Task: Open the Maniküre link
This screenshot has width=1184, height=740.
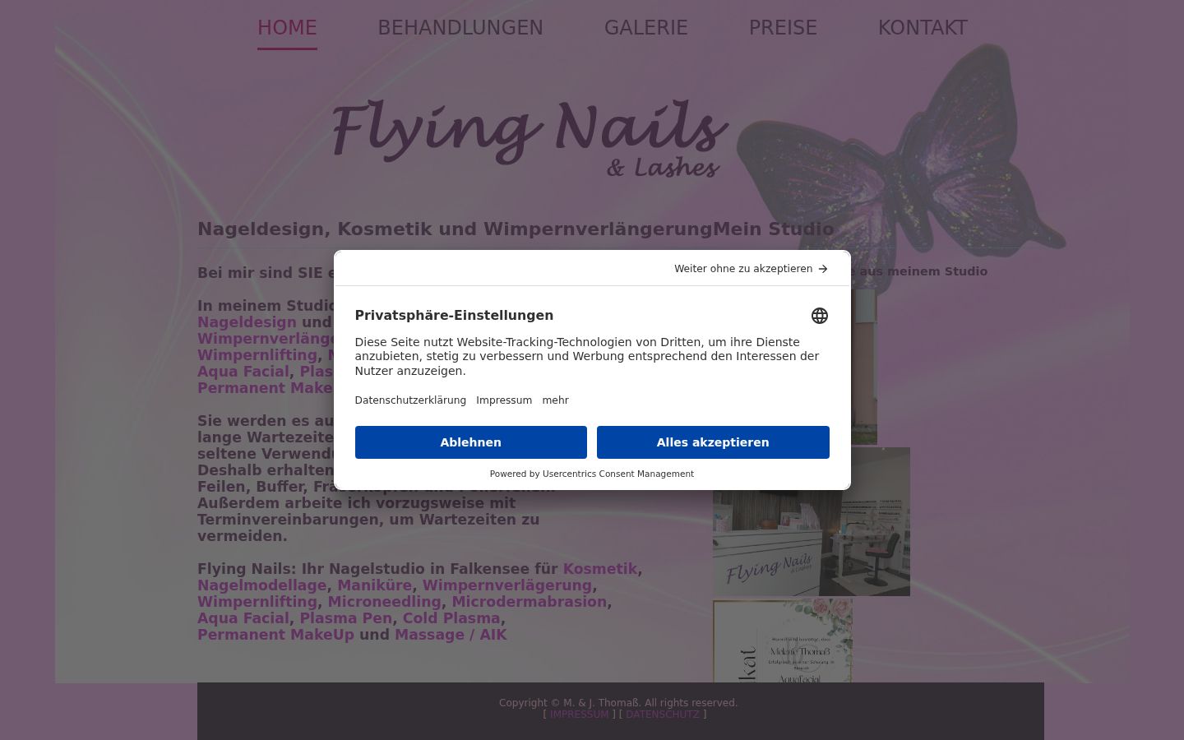Action: pyautogui.click(x=374, y=585)
